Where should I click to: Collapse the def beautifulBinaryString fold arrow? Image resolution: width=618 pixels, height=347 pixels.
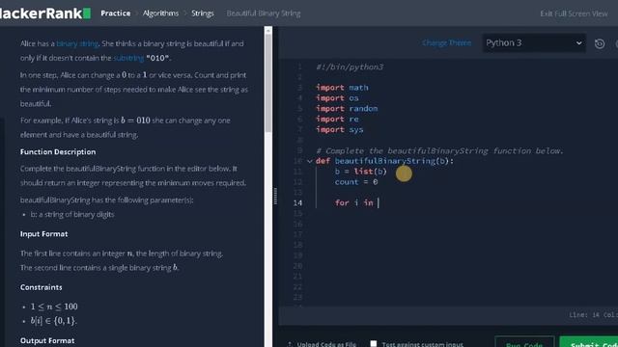click(310, 161)
